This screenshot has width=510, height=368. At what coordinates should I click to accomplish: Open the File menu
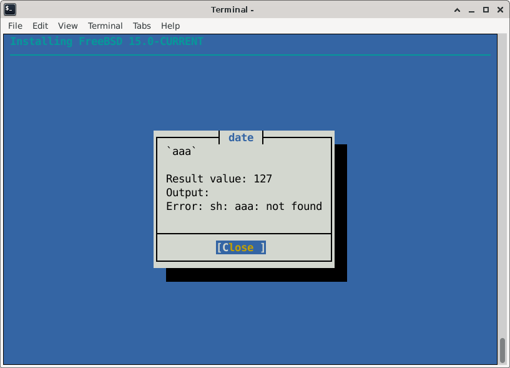15,26
